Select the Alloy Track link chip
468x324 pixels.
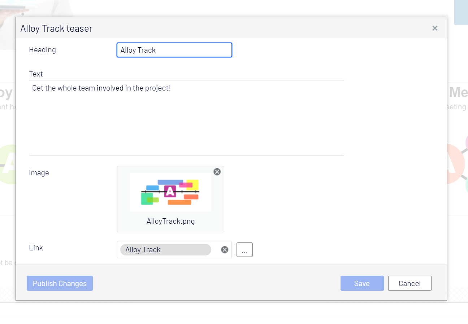point(165,250)
